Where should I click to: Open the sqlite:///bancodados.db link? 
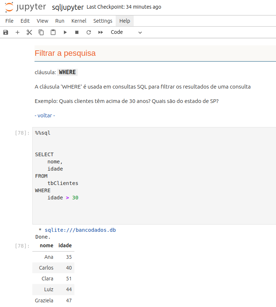pos(80,230)
